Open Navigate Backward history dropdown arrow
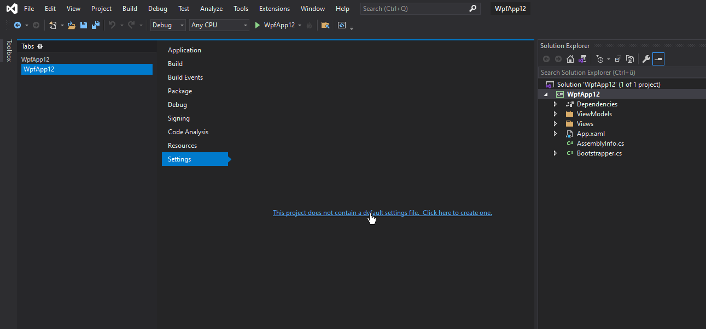Viewport: 706px width, 329px height. pos(27,26)
